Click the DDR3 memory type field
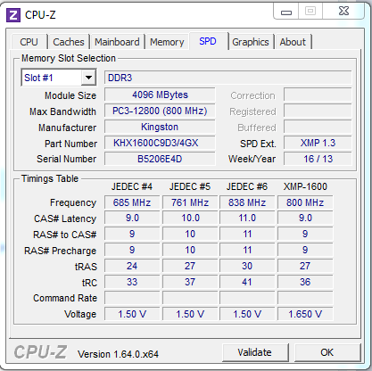This screenshot has width=372, height=371. coord(228,78)
